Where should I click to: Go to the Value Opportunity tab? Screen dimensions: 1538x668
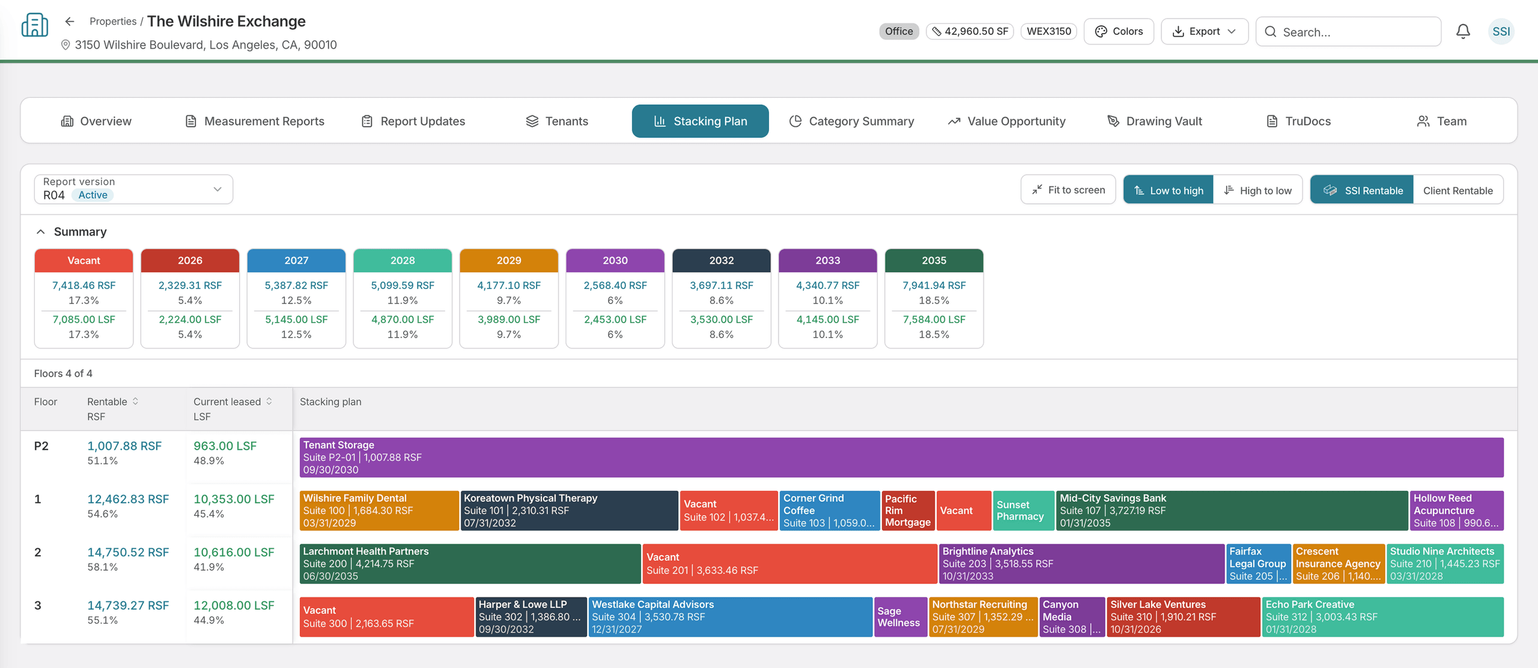[1007, 121]
